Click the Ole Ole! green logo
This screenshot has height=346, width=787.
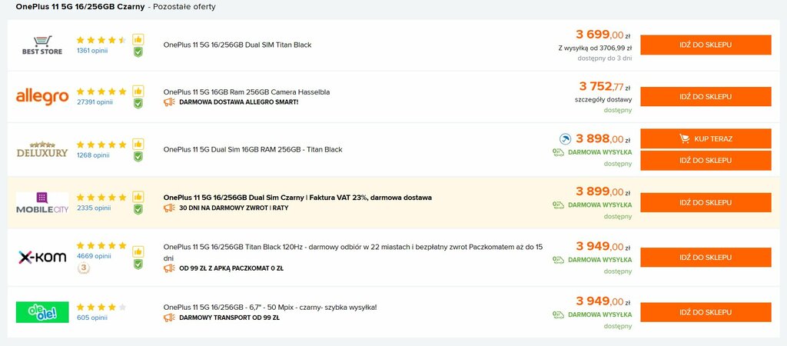point(42,312)
